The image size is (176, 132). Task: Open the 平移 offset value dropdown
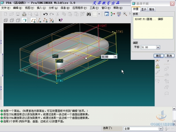tap(158, 47)
